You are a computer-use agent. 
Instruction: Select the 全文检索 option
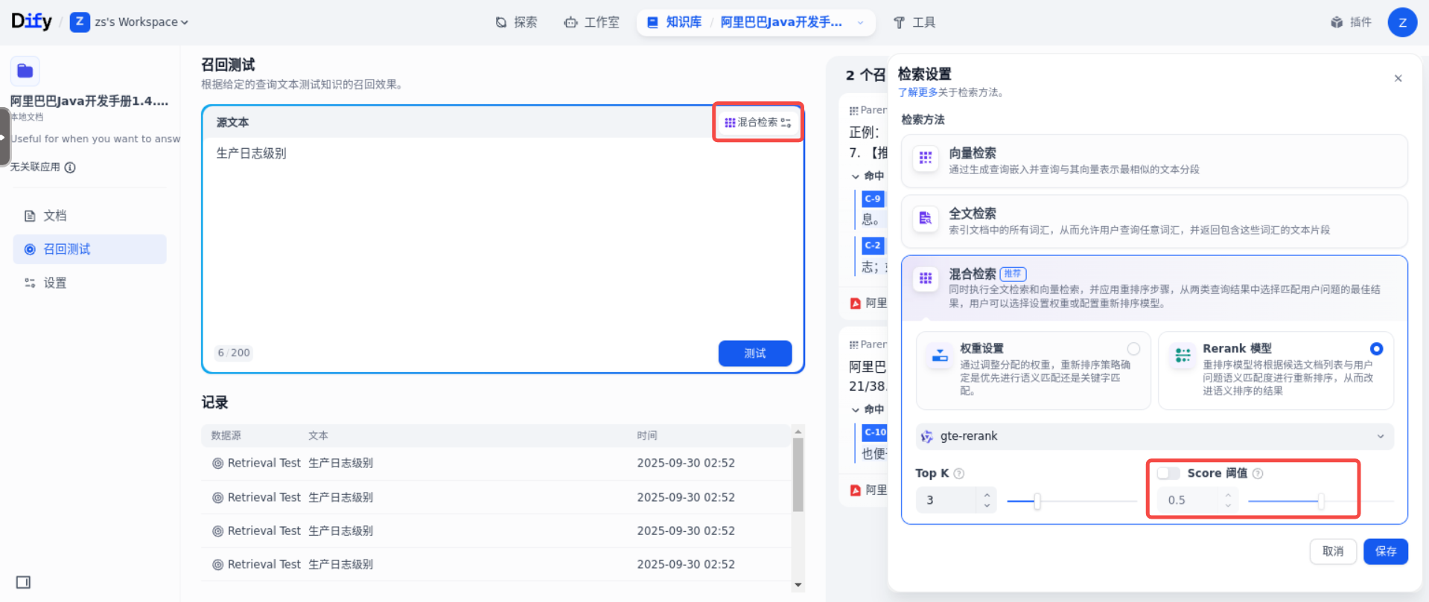pyautogui.click(x=1153, y=221)
